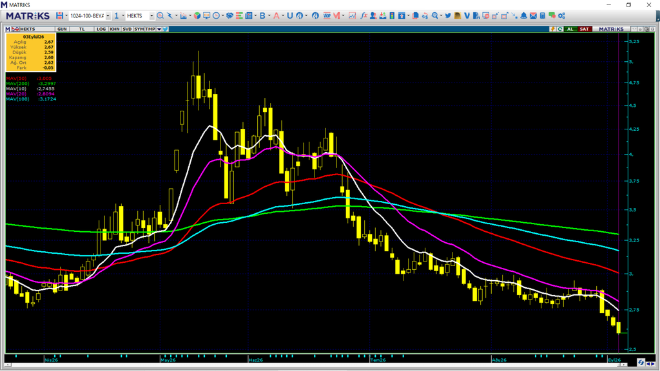Screen dimensions: 660x371
Task: Click the copy pages toolbar icon
Action: [416, 15]
